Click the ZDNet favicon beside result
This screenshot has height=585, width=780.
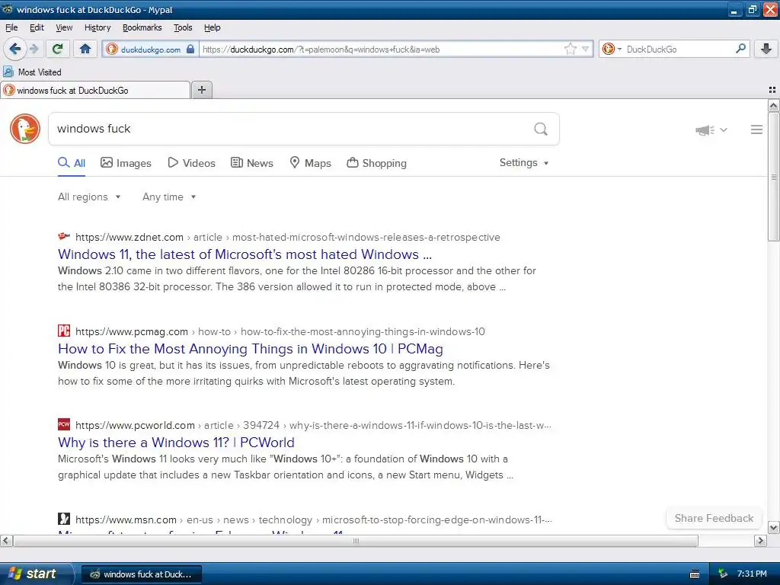coord(64,236)
